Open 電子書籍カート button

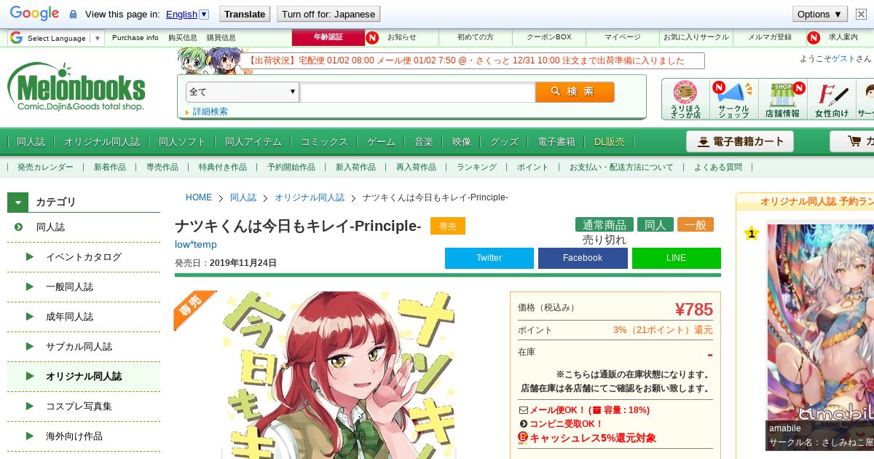tap(740, 141)
